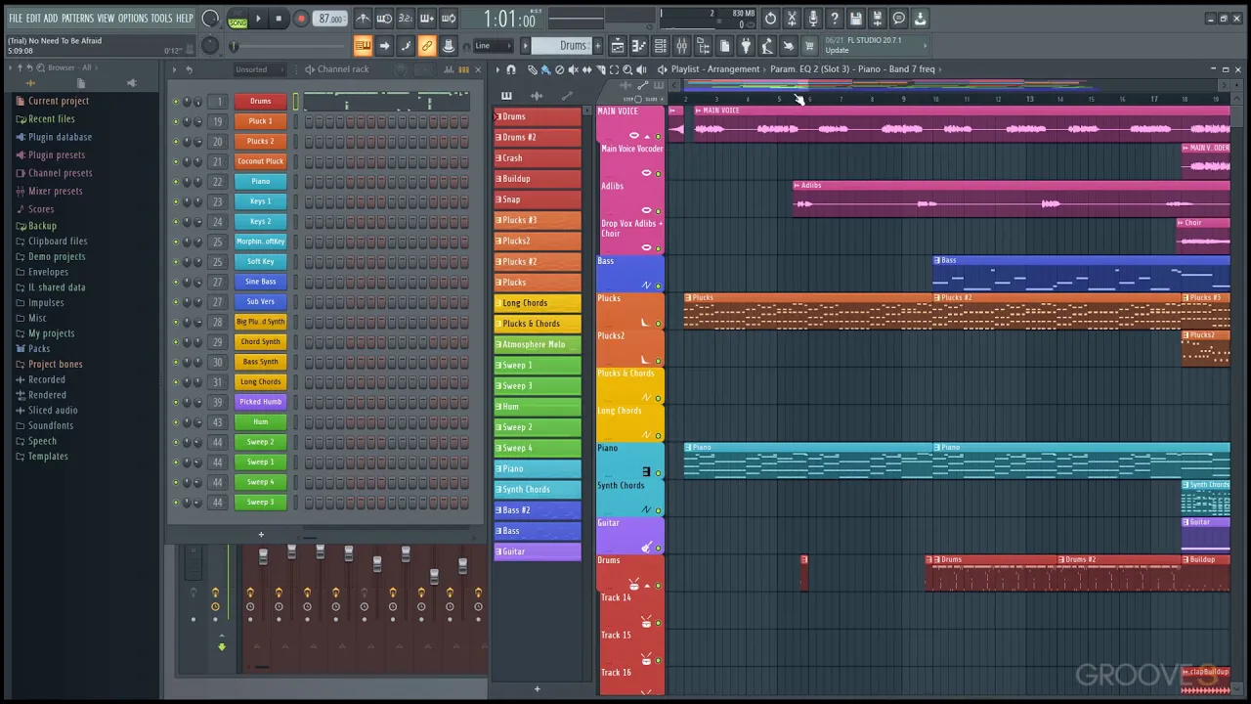Open the EDIT menu
Image resolution: width=1251 pixels, height=704 pixels.
(33, 19)
